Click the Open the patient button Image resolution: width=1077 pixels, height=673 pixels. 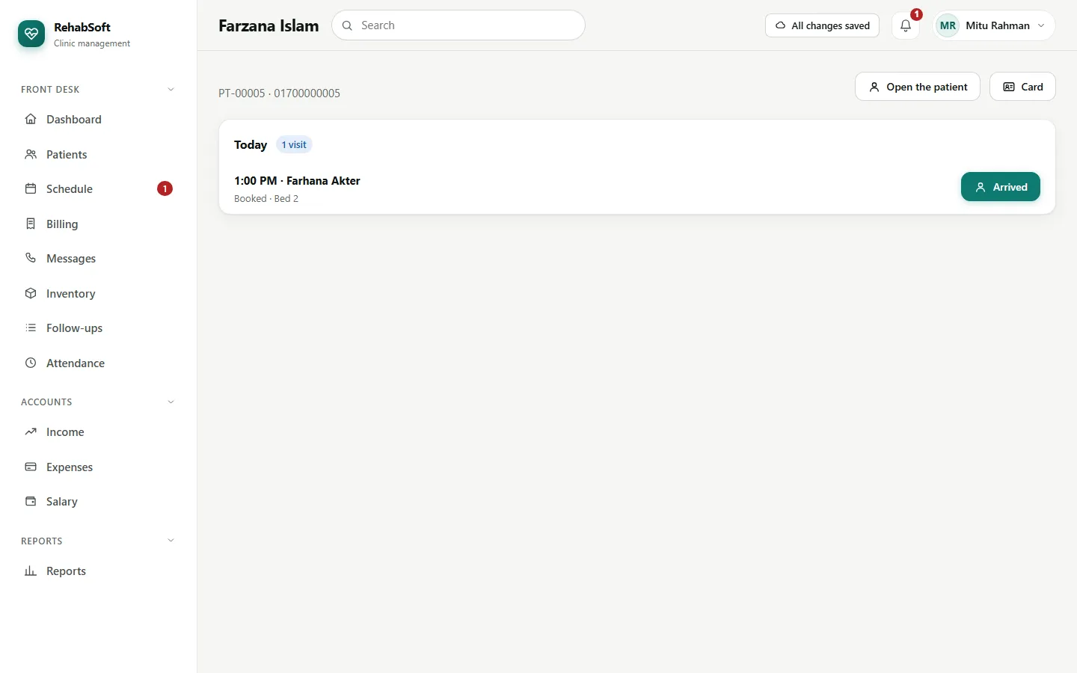click(918, 87)
